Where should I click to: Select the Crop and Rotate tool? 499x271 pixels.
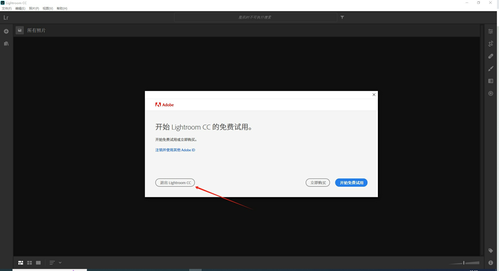[x=490, y=44]
